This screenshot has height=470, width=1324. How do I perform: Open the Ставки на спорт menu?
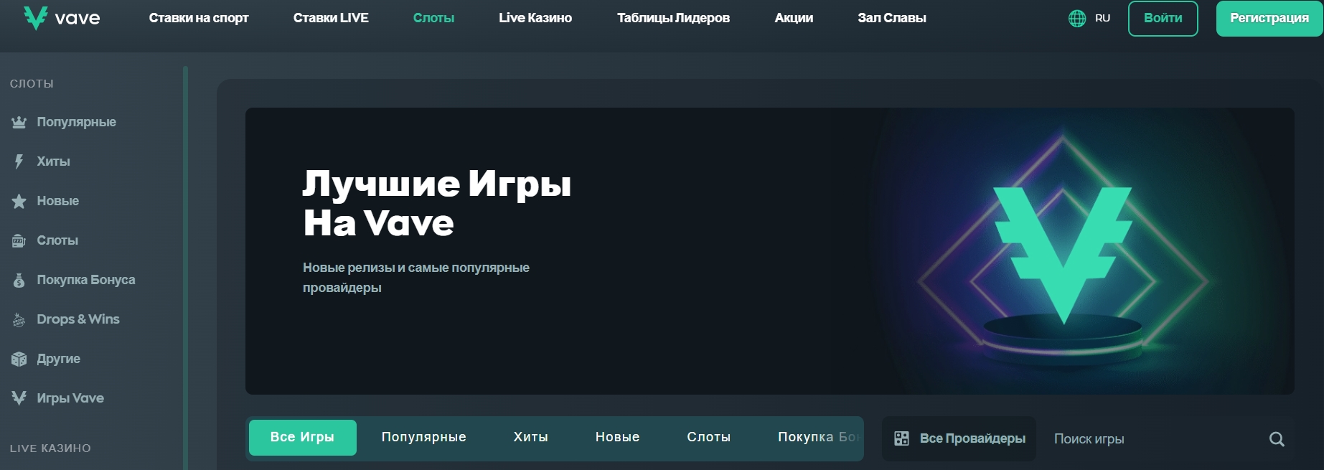click(199, 18)
